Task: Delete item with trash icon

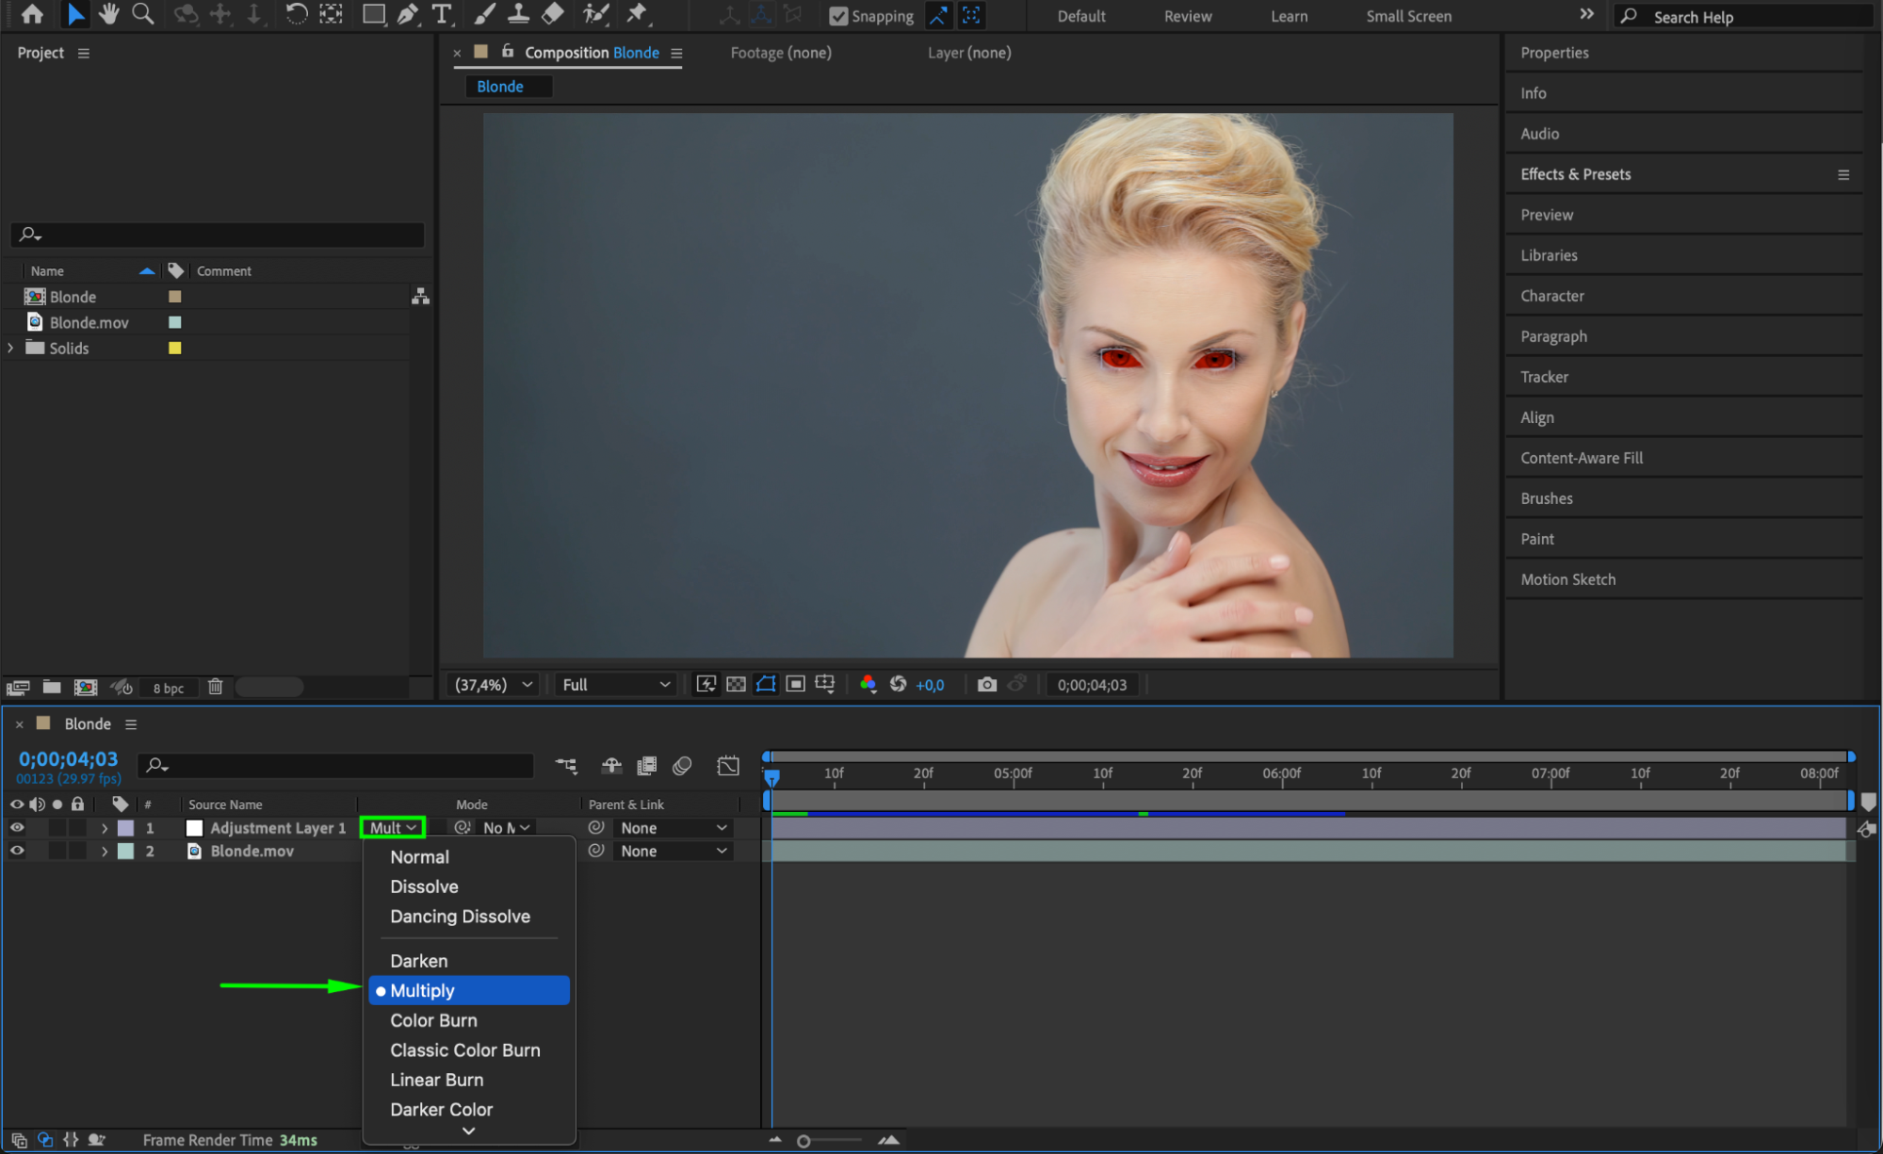Action: (215, 687)
